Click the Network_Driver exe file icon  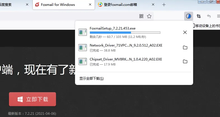83,48
